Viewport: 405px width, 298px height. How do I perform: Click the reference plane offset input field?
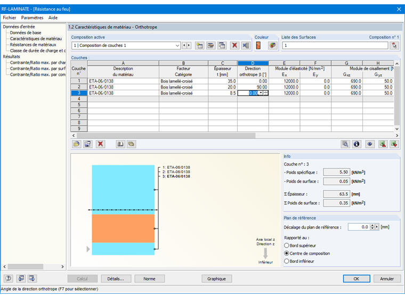[359, 227]
